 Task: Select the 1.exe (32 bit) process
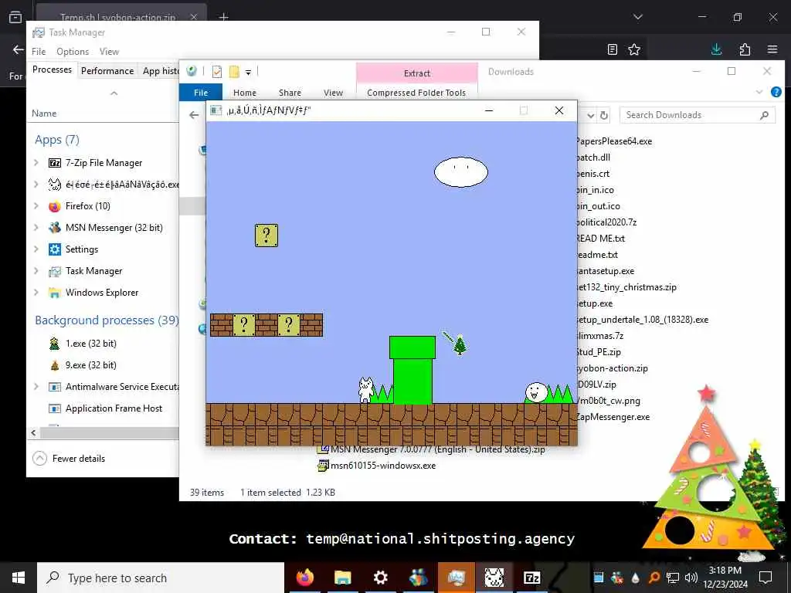click(x=91, y=344)
